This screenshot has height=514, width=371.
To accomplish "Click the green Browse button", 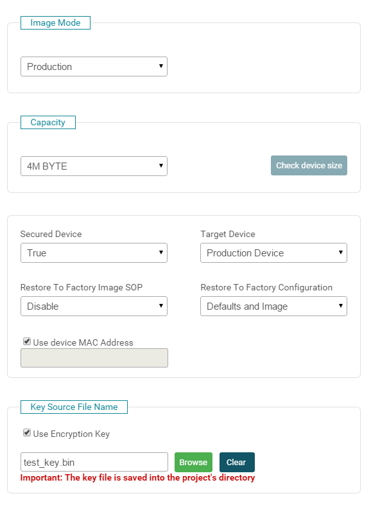I will click(193, 462).
